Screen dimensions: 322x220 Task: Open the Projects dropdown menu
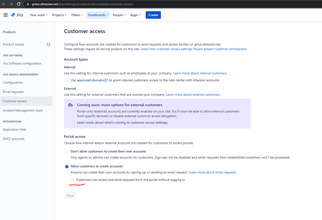pyautogui.click(x=59, y=15)
